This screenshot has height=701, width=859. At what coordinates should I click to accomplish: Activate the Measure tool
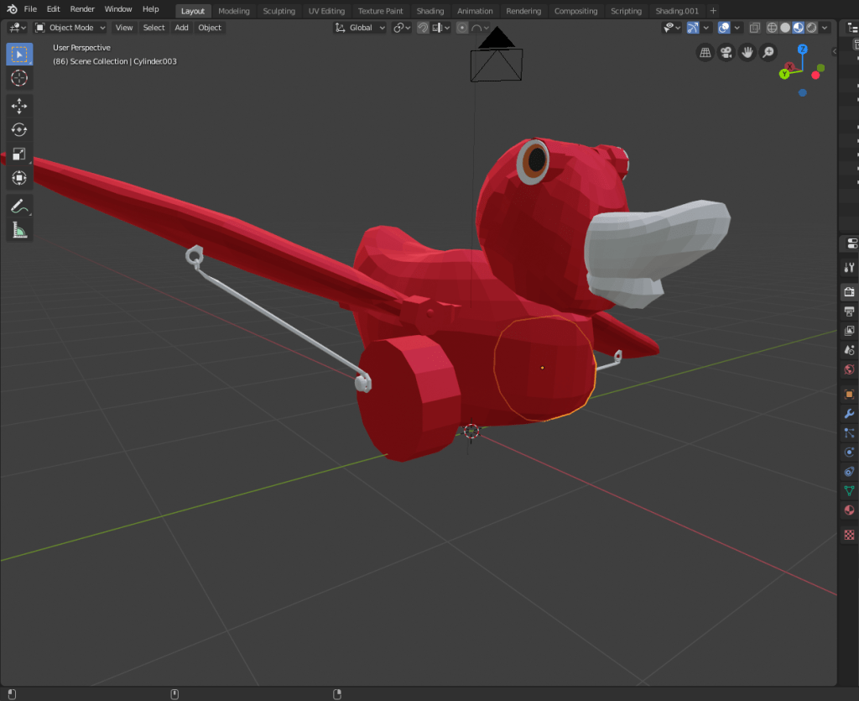coord(19,230)
